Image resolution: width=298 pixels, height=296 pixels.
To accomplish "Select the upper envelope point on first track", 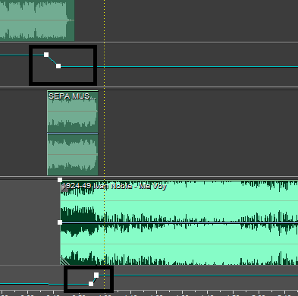I will (x=46, y=55).
